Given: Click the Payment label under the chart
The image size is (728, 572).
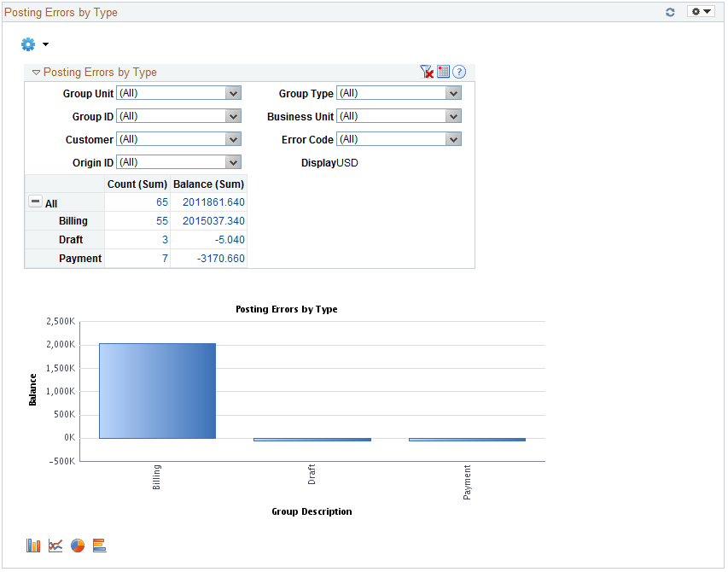Looking at the screenshot, I should pos(467,482).
